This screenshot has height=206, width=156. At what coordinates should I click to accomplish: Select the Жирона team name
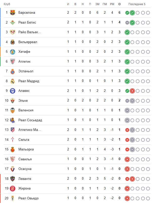click(25, 188)
